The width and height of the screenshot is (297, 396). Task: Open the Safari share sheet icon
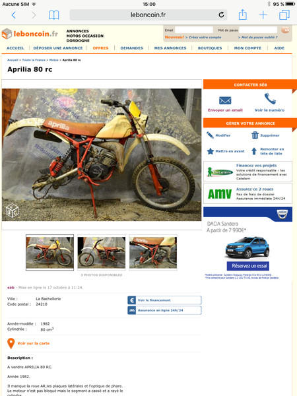click(242, 15)
